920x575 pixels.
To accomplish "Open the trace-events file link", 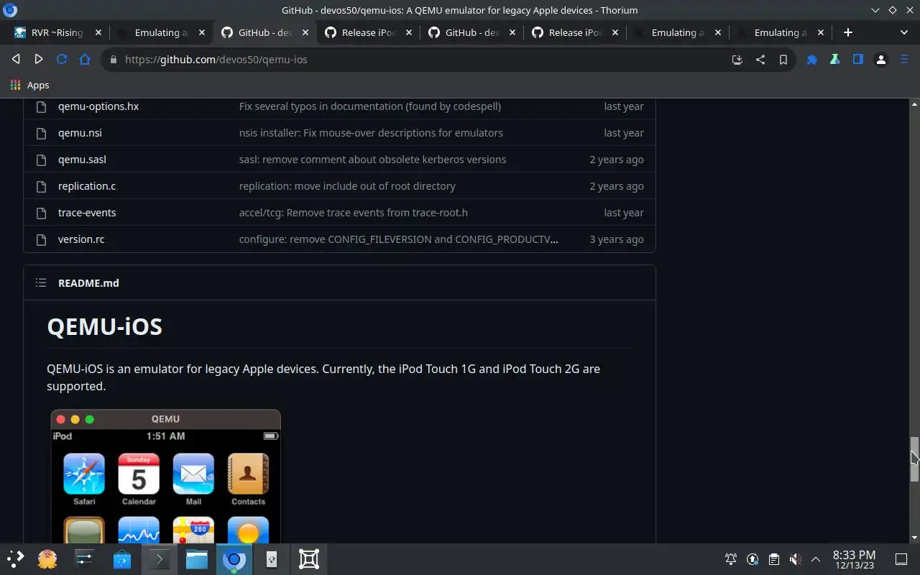I will point(87,213).
